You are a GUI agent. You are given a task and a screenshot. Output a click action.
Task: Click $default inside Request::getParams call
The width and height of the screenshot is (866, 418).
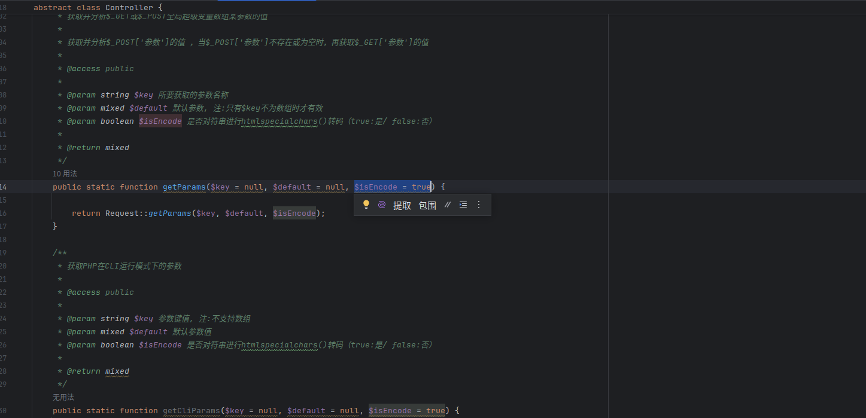point(244,213)
